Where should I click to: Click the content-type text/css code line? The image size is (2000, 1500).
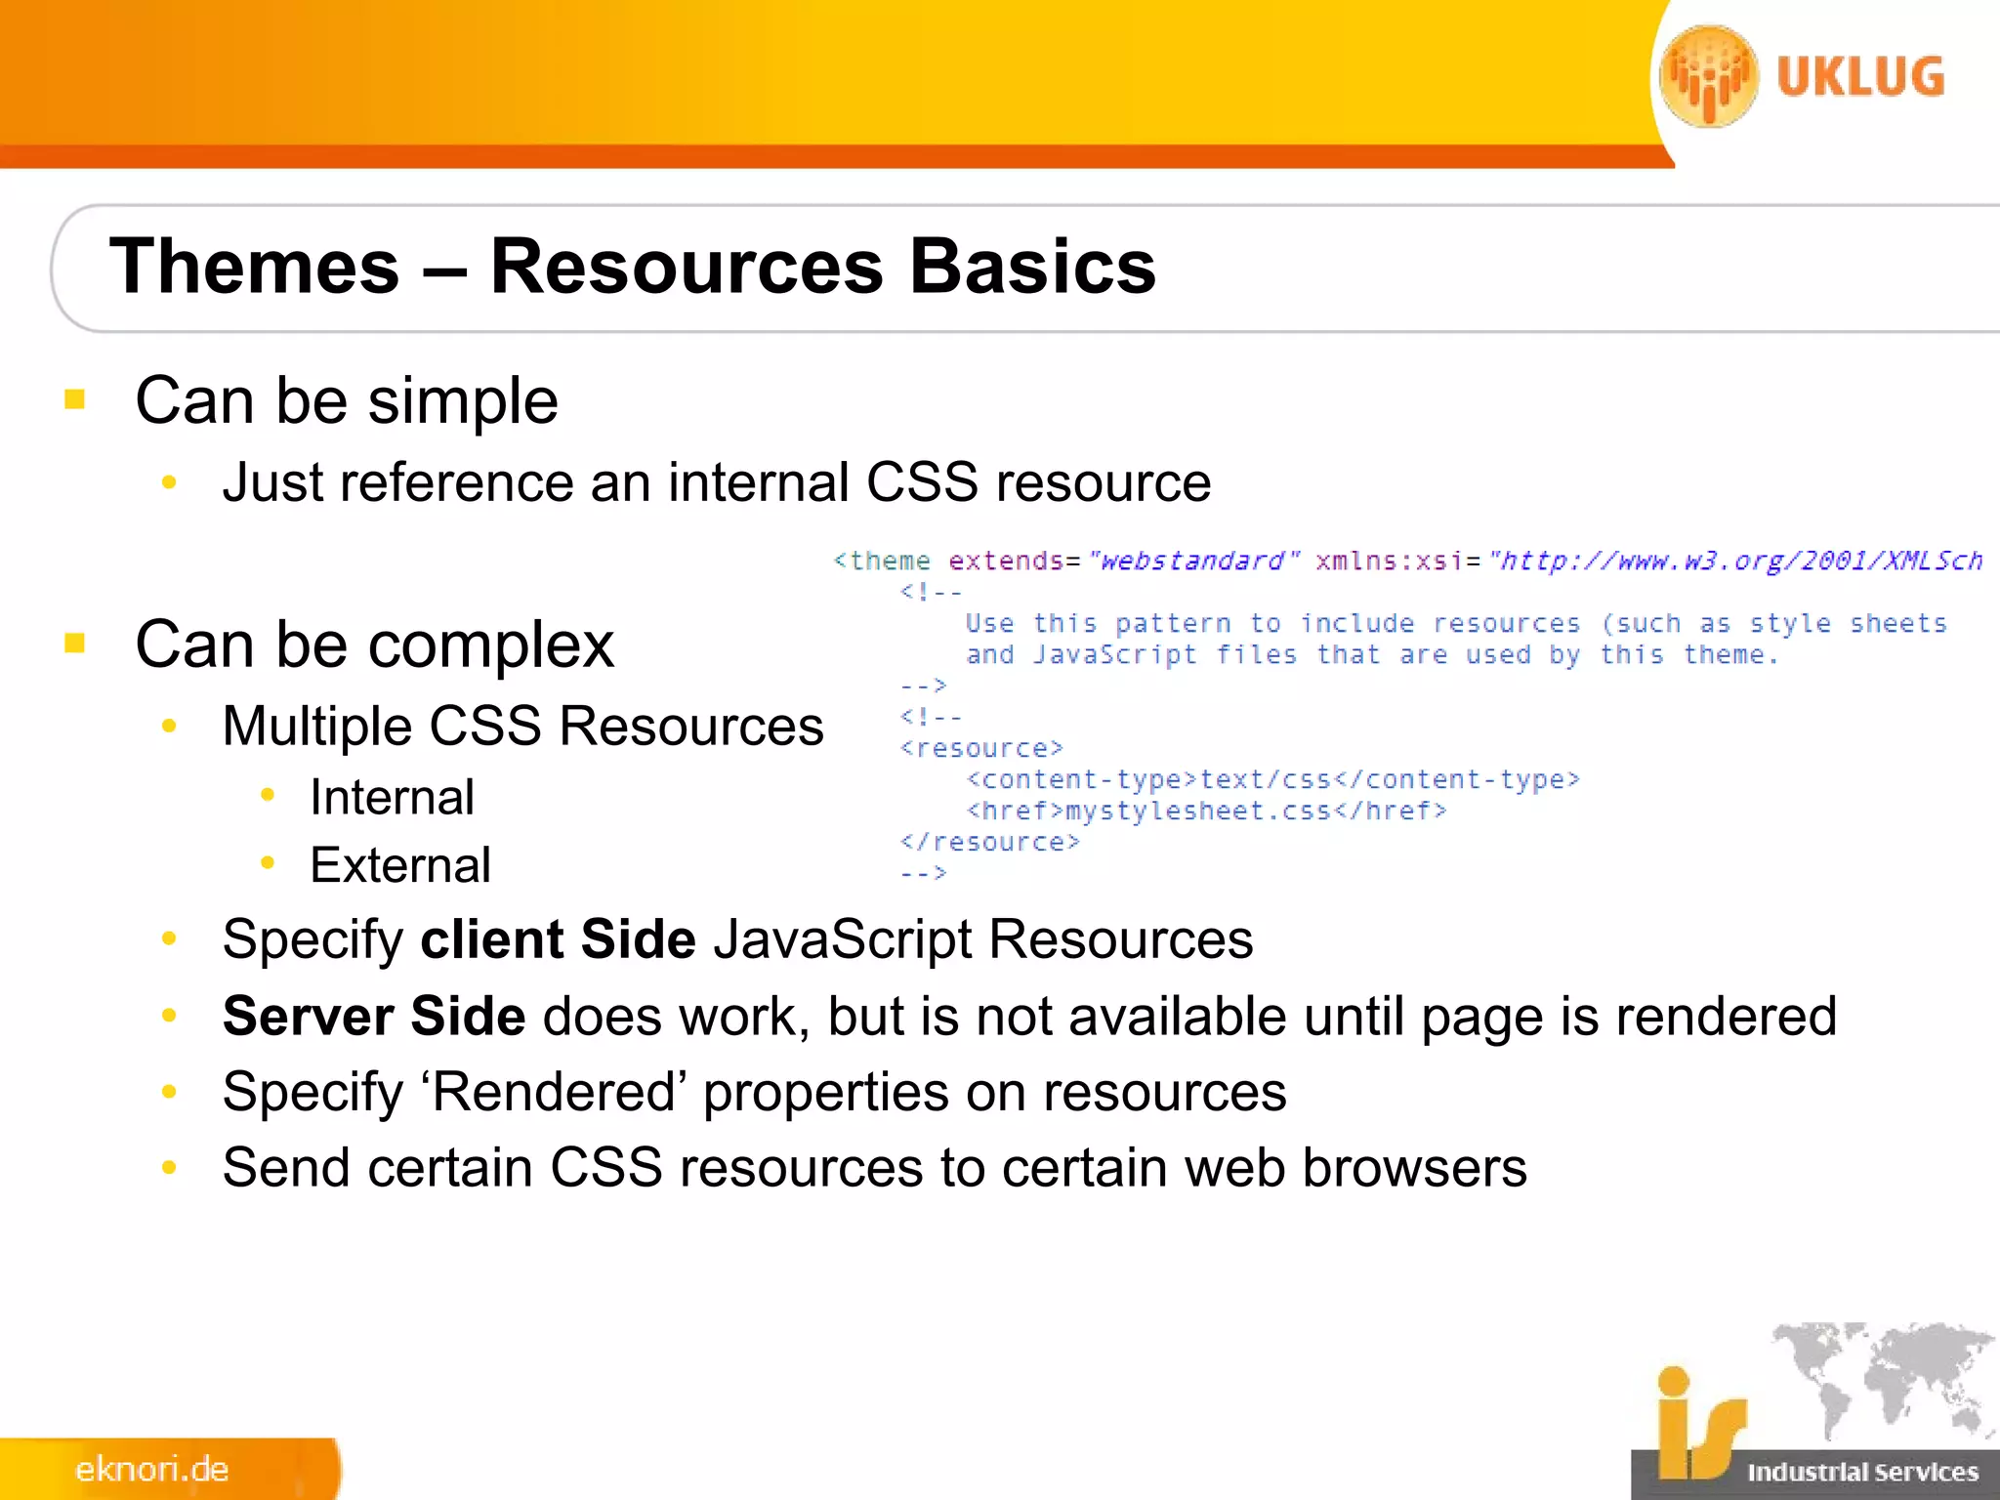(x=1272, y=779)
